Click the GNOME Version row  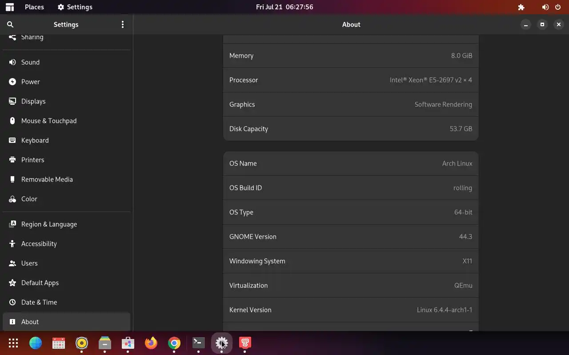351,237
